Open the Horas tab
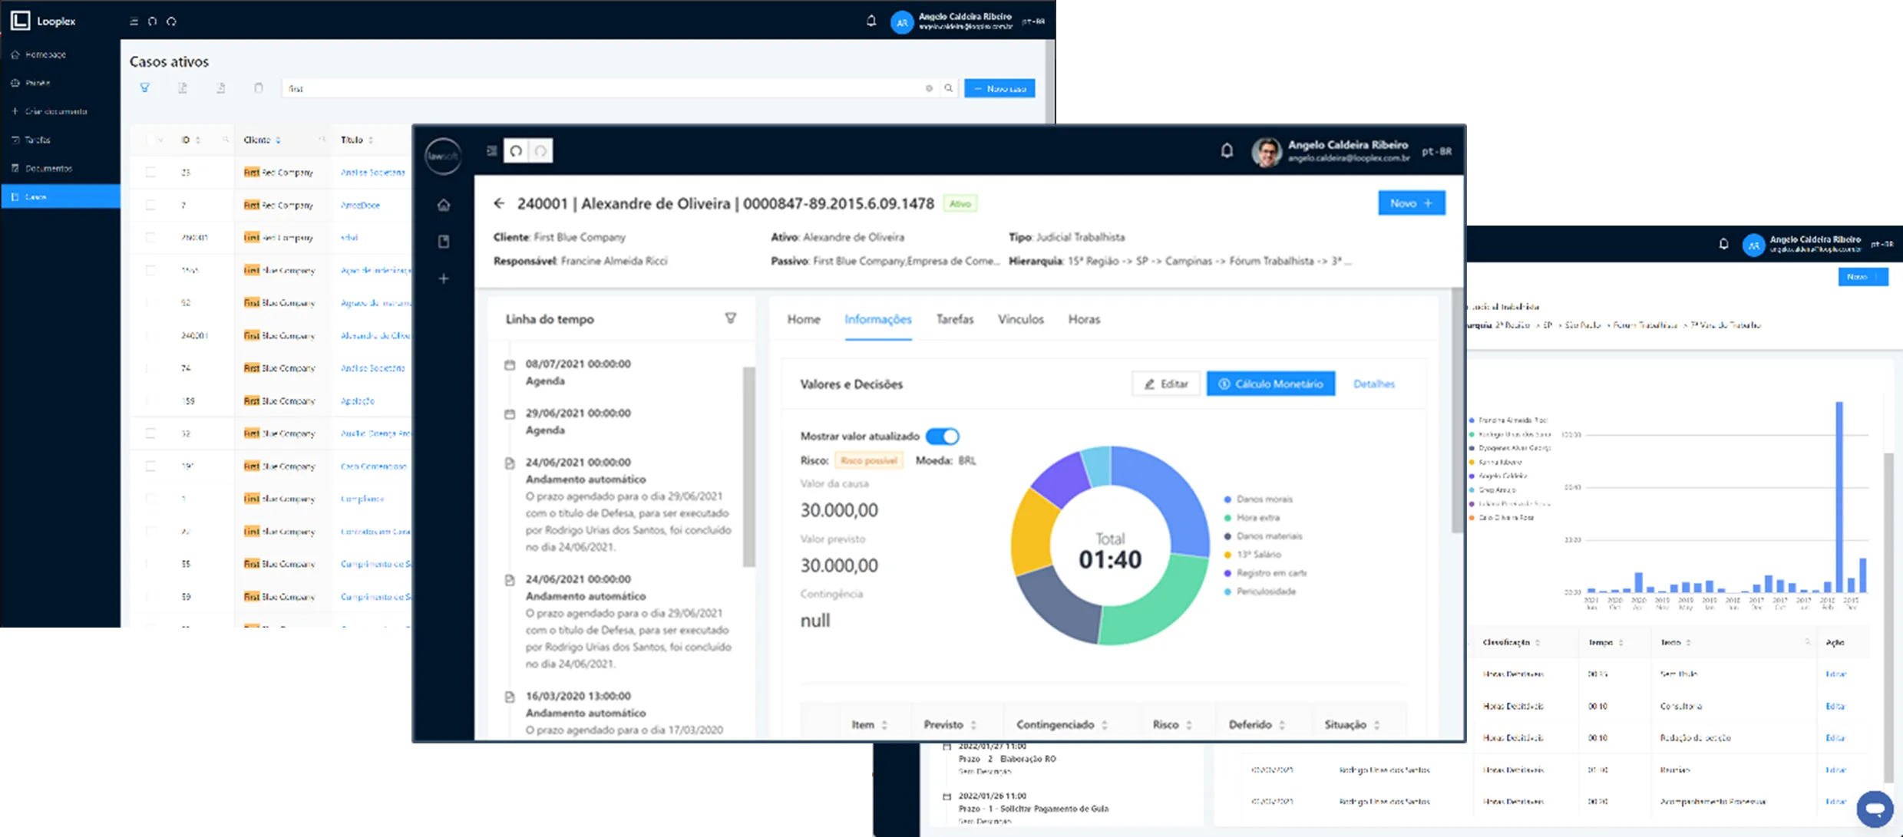 coord(1084,319)
